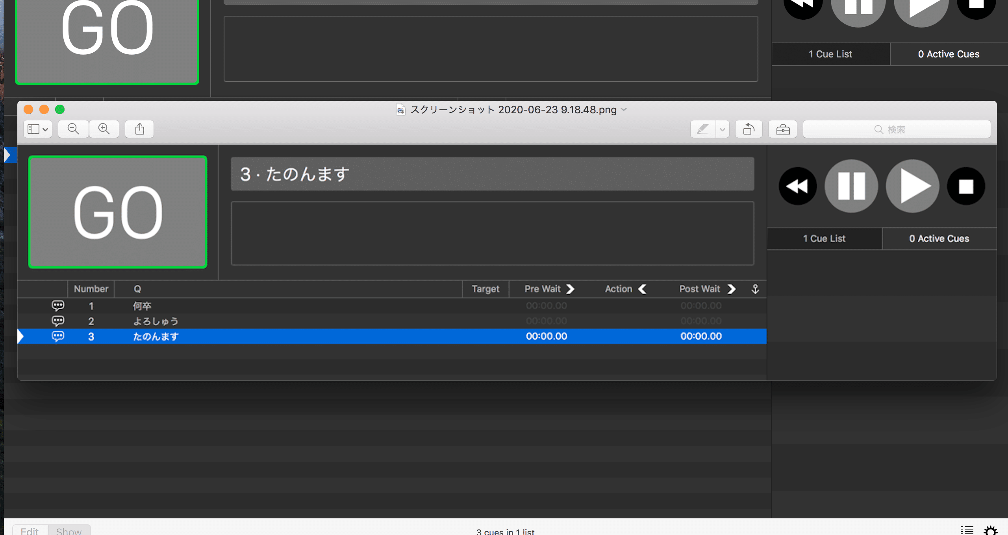Select the 1 Cue List tab
This screenshot has height=535, width=1008.
[x=830, y=54]
